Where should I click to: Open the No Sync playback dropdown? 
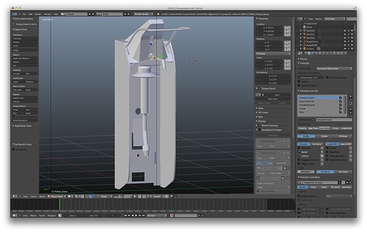[x=157, y=216]
